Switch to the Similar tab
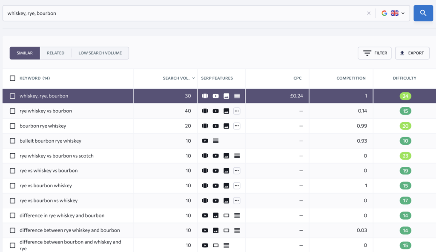Image resolution: width=436 pixels, height=252 pixels. pyautogui.click(x=25, y=53)
